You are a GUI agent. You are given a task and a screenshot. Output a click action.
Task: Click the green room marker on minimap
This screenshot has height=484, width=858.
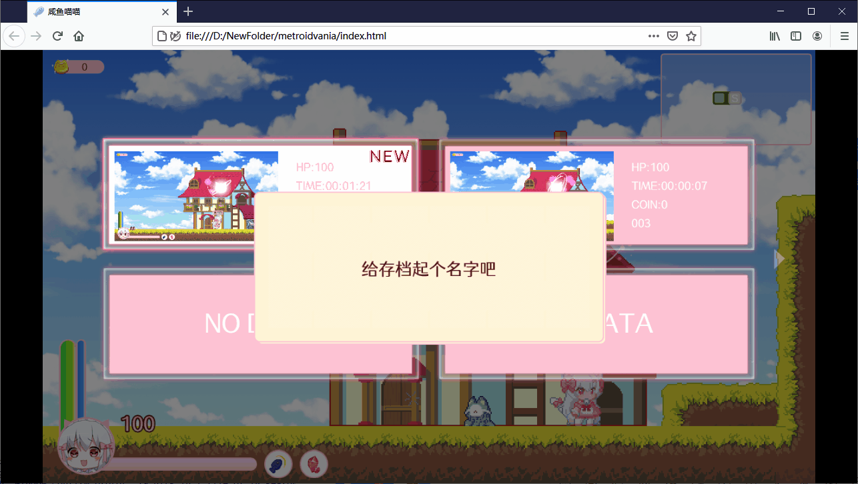(x=720, y=99)
